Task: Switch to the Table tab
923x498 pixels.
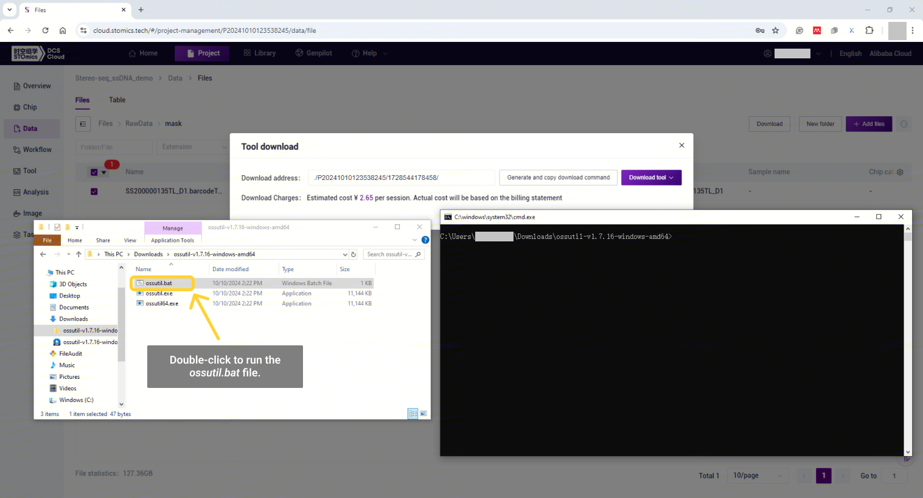Action: [x=117, y=100]
